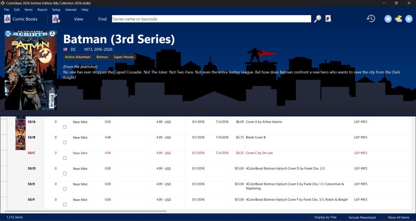Expand the arrow beside the add item icon
This screenshot has height=221, width=416.
64,19
